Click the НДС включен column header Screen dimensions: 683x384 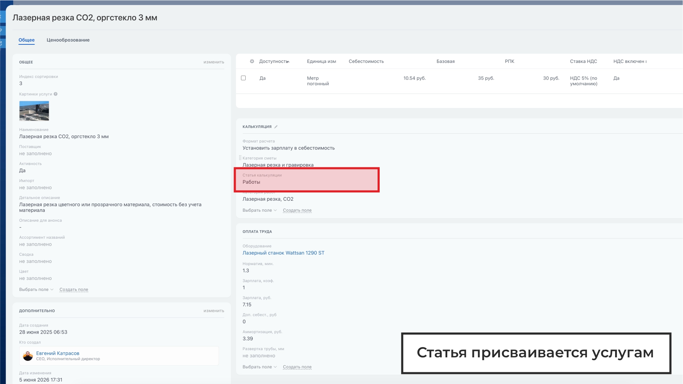(630, 61)
